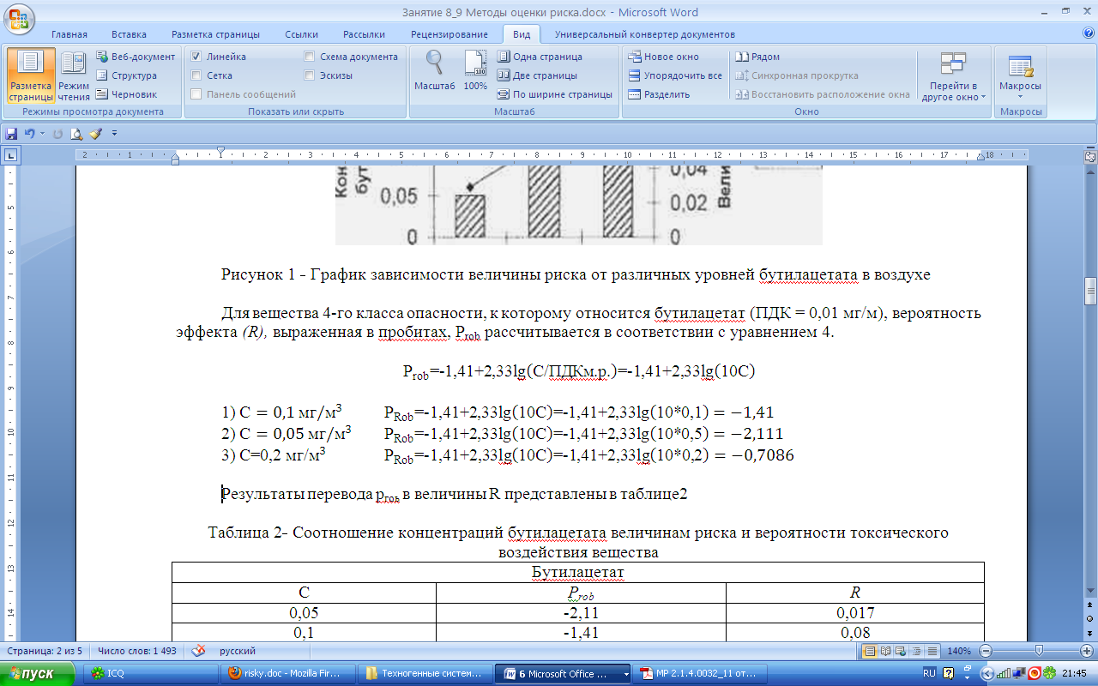
Task: Zoom in with plus button
Action: tap(1088, 651)
